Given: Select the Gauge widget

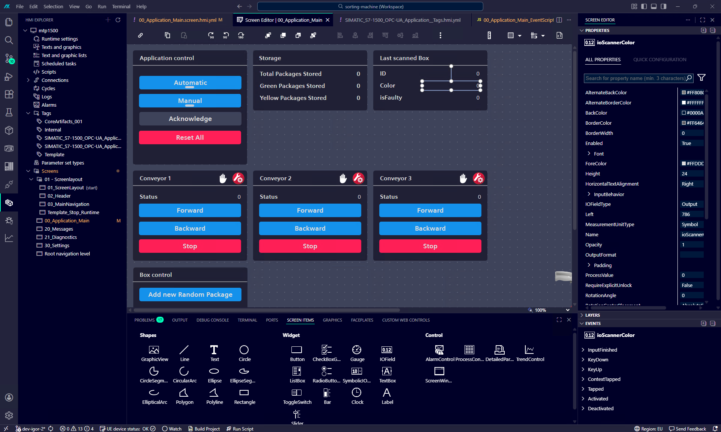Looking at the screenshot, I should pos(357,353).
